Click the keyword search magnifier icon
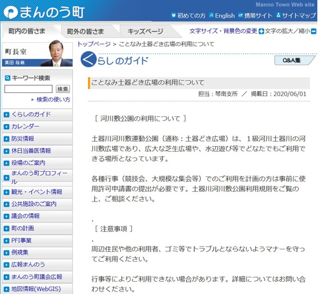 7,78
